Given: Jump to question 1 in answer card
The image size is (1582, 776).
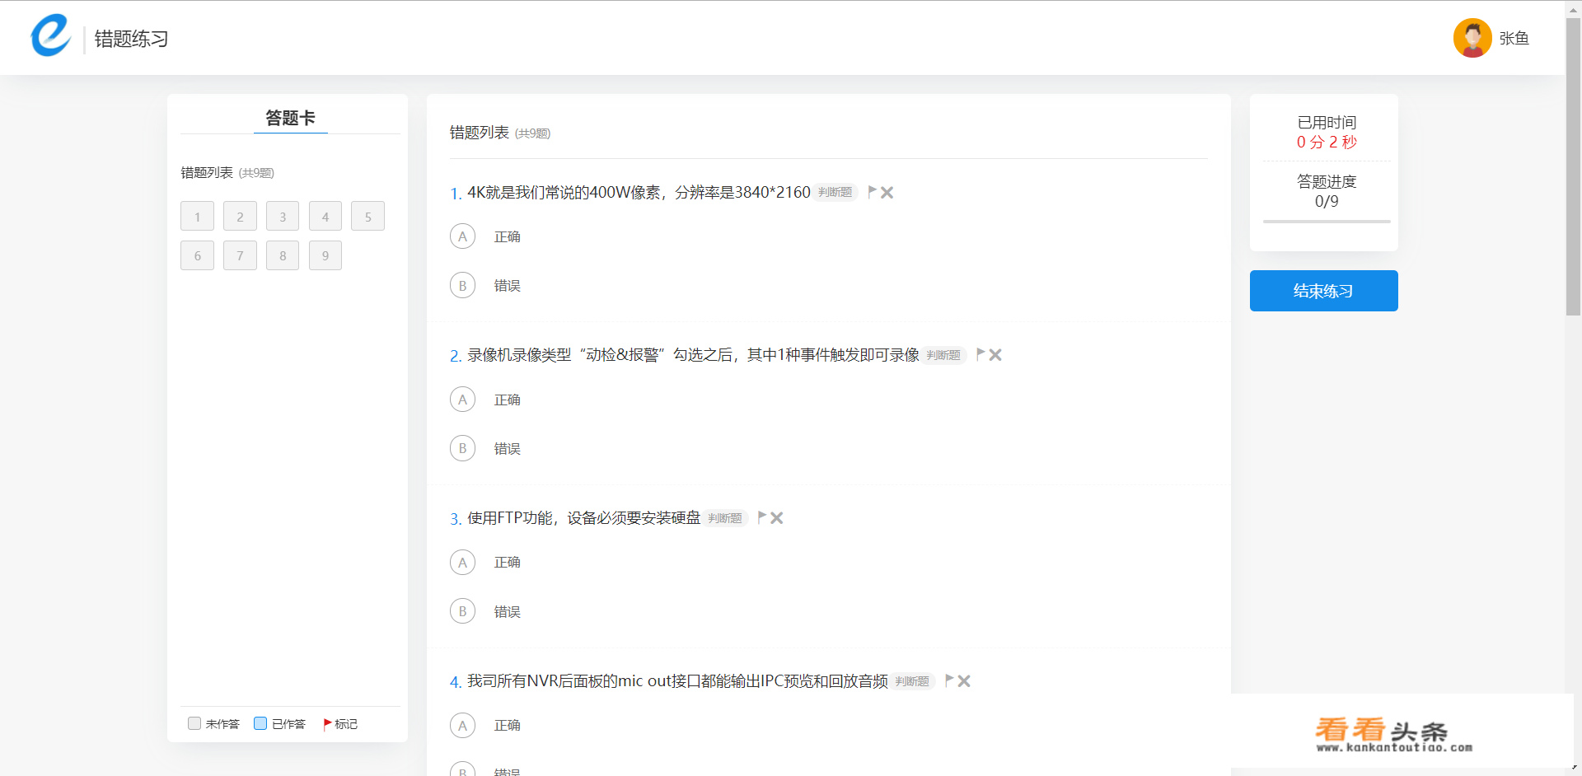Looking at the screenshot, I should coord(197,216).
